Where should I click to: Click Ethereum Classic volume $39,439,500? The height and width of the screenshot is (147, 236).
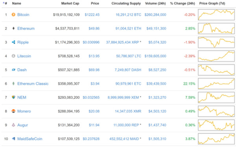coord(157,83)
